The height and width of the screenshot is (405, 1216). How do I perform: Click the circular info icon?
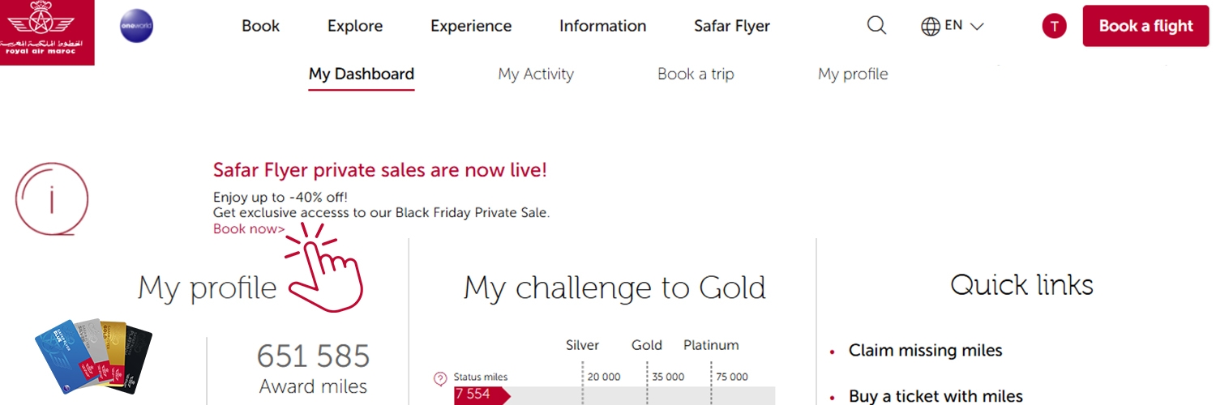pyautogui.click(x=52, y=198)
